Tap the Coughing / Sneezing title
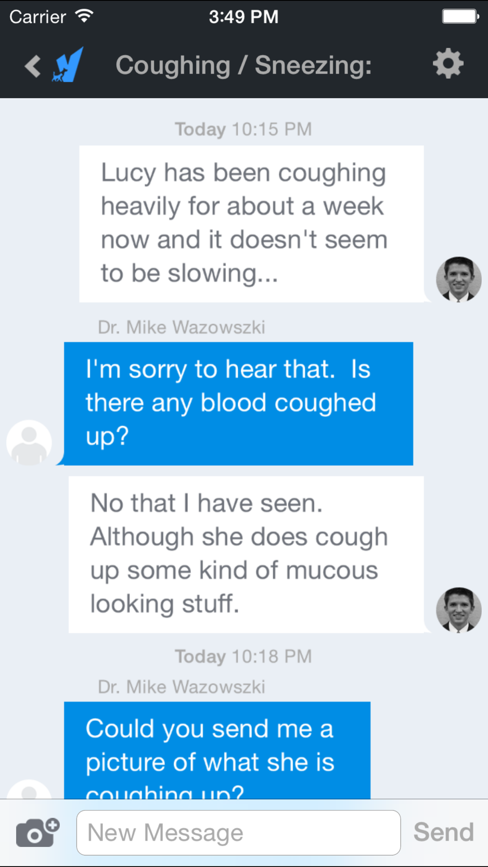 coord(244,65)
